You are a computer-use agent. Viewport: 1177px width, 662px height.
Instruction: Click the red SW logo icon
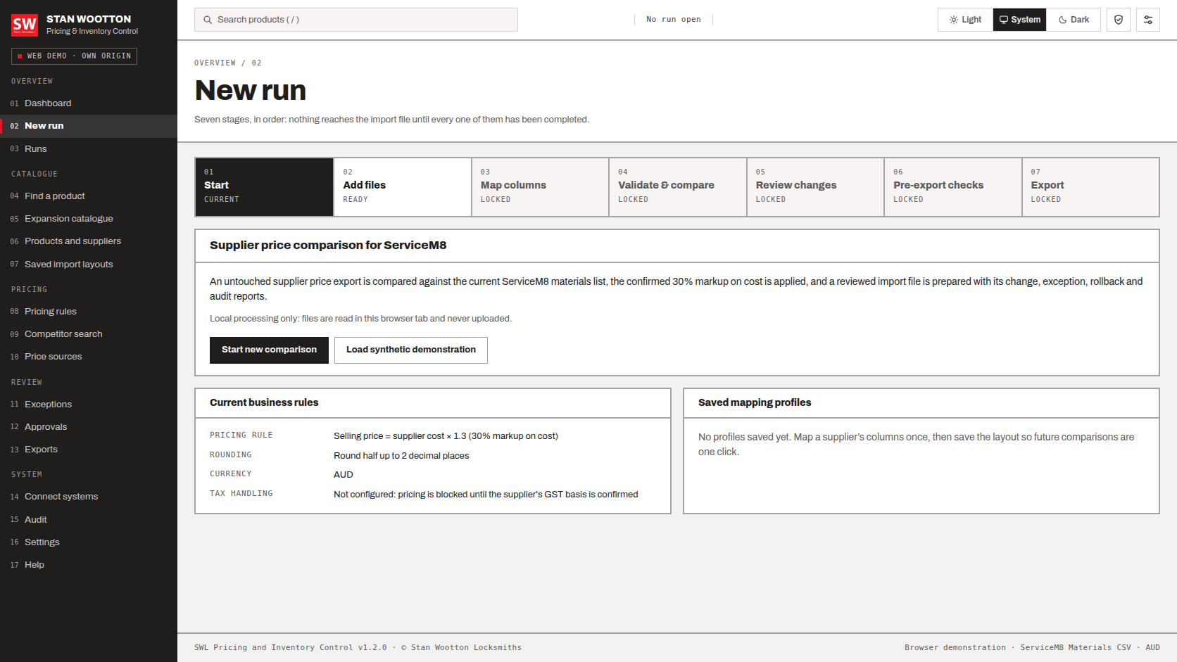(x=25, y=25)
